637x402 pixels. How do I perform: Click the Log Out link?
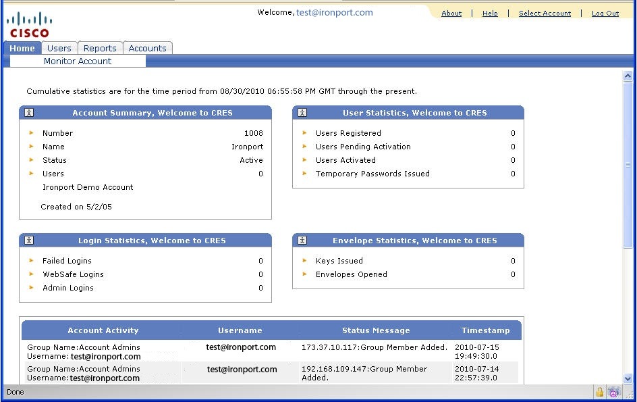click(x=605, y=13)
